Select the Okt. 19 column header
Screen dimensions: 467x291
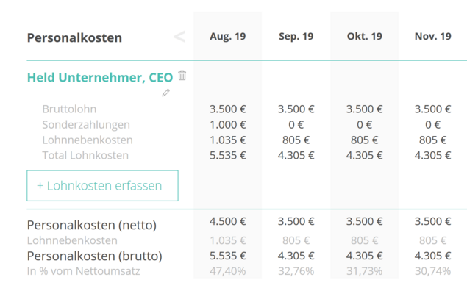point(365,36)
